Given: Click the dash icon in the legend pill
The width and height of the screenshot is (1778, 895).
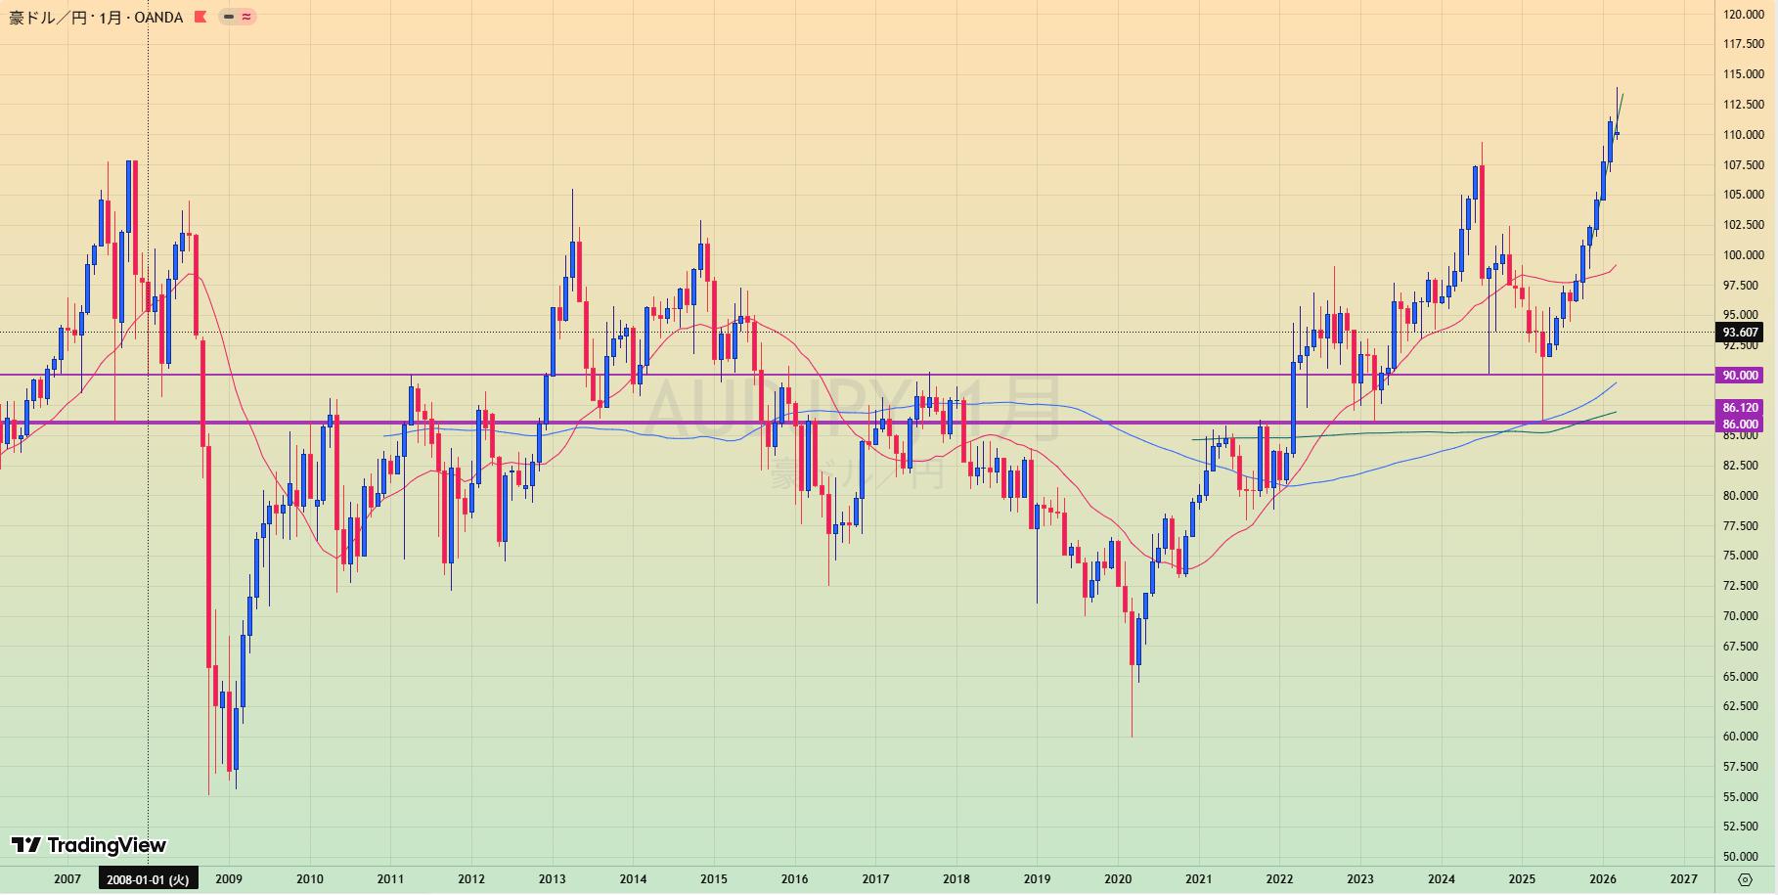Looking at the screenshot, I should click(x=229, y=17).
